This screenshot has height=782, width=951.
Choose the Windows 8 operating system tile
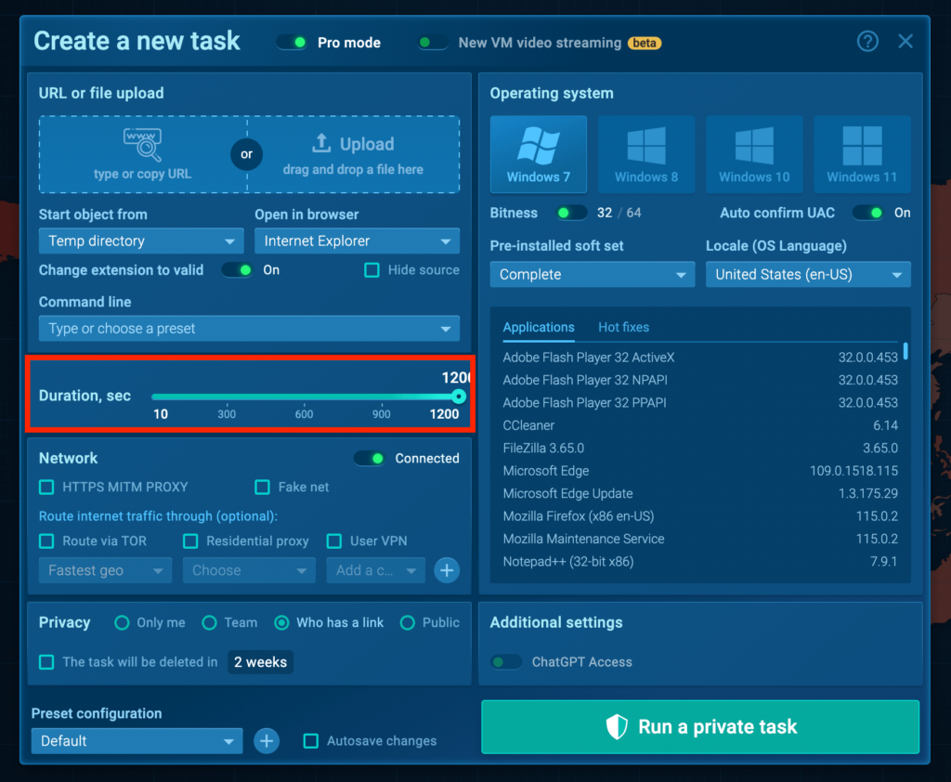click(x=646, y=154)
